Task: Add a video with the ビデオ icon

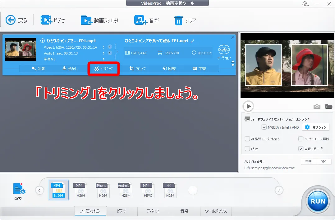Action: pos(46,20)
